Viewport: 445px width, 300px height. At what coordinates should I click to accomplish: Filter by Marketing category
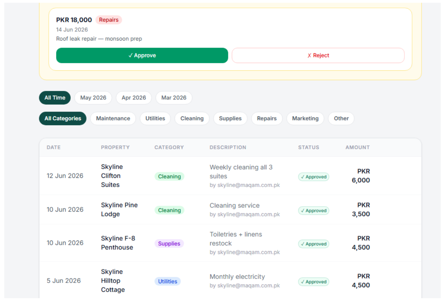pyautogui.click(x=305, y=118)
